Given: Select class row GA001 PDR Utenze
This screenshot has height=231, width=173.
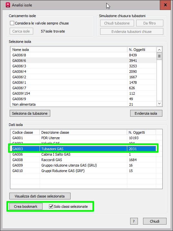Looking at the screenshot, I should [83, 138].
